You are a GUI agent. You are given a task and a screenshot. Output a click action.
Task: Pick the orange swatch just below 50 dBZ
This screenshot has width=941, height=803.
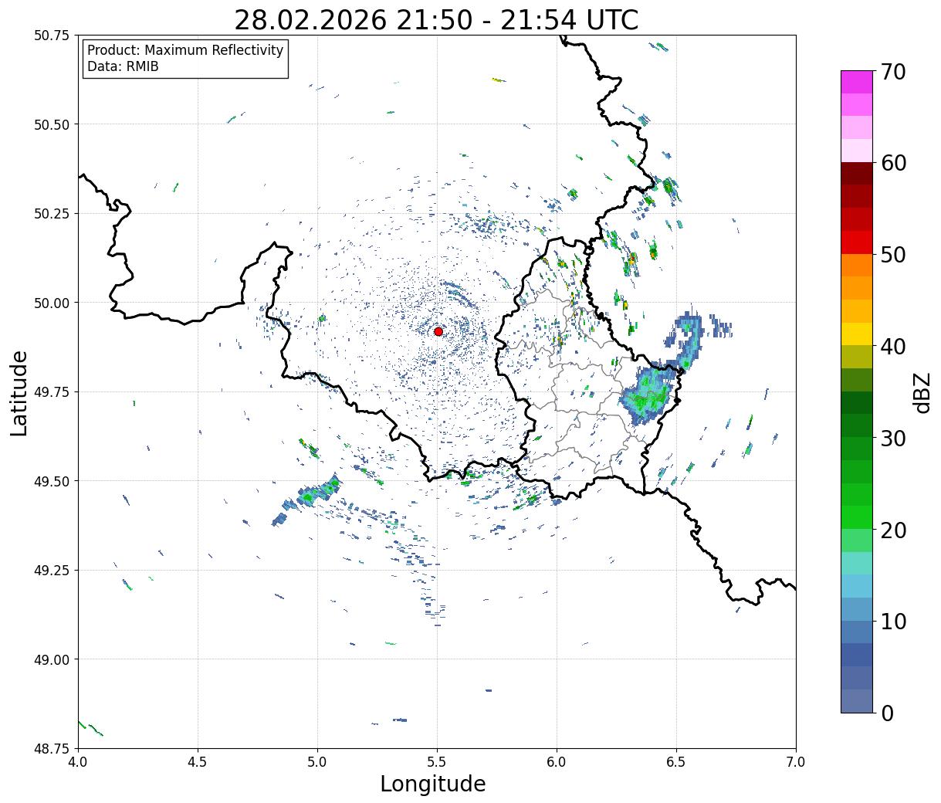[x=857, y=265]
